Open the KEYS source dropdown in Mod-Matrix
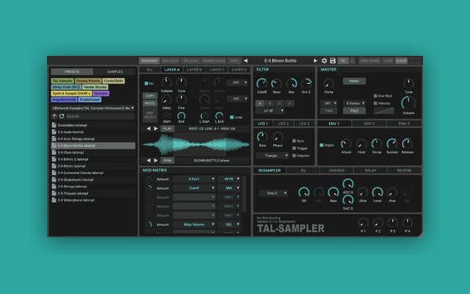Screen dimensions: 470x294 tap(230, 179)
